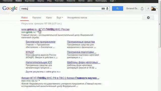Click the plus share button
This screenshot has height=91, width=161.
(x=148, y=9)
